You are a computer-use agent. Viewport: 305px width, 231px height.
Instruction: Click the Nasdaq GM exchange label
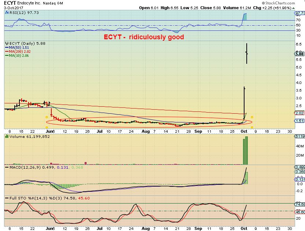[x=53, y=3]
